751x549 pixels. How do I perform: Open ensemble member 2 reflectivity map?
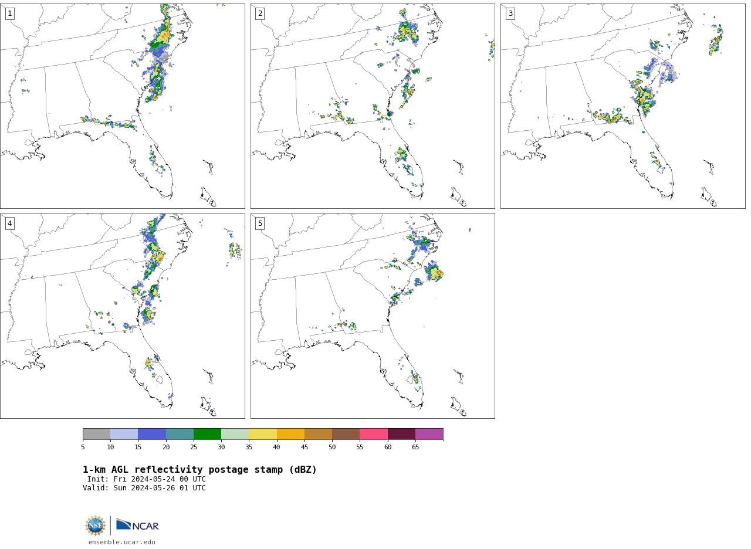tap(373, 106)
